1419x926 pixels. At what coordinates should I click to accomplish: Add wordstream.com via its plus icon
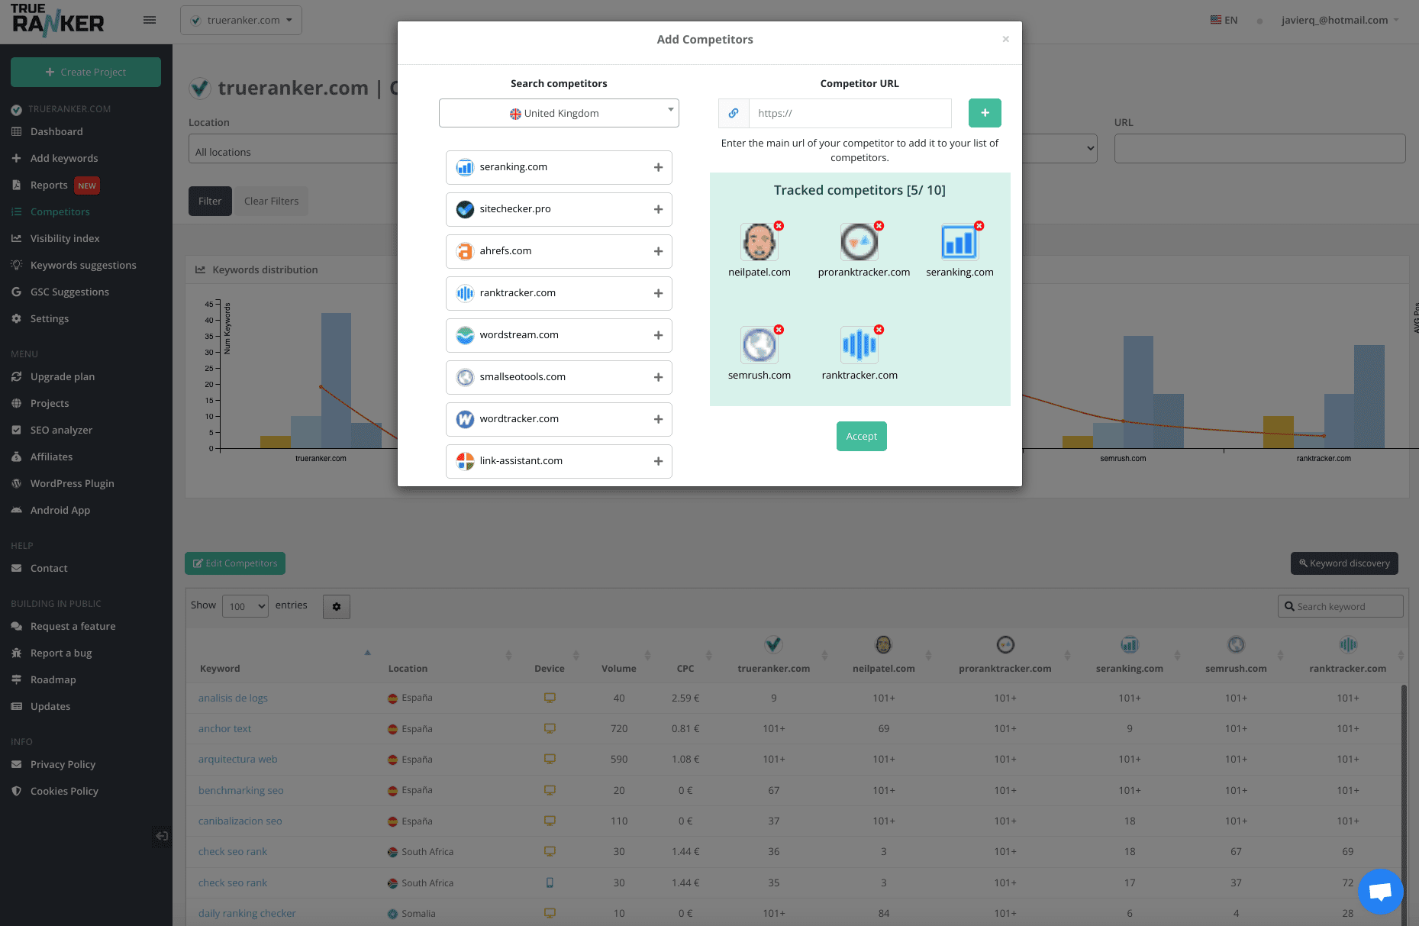658,335
